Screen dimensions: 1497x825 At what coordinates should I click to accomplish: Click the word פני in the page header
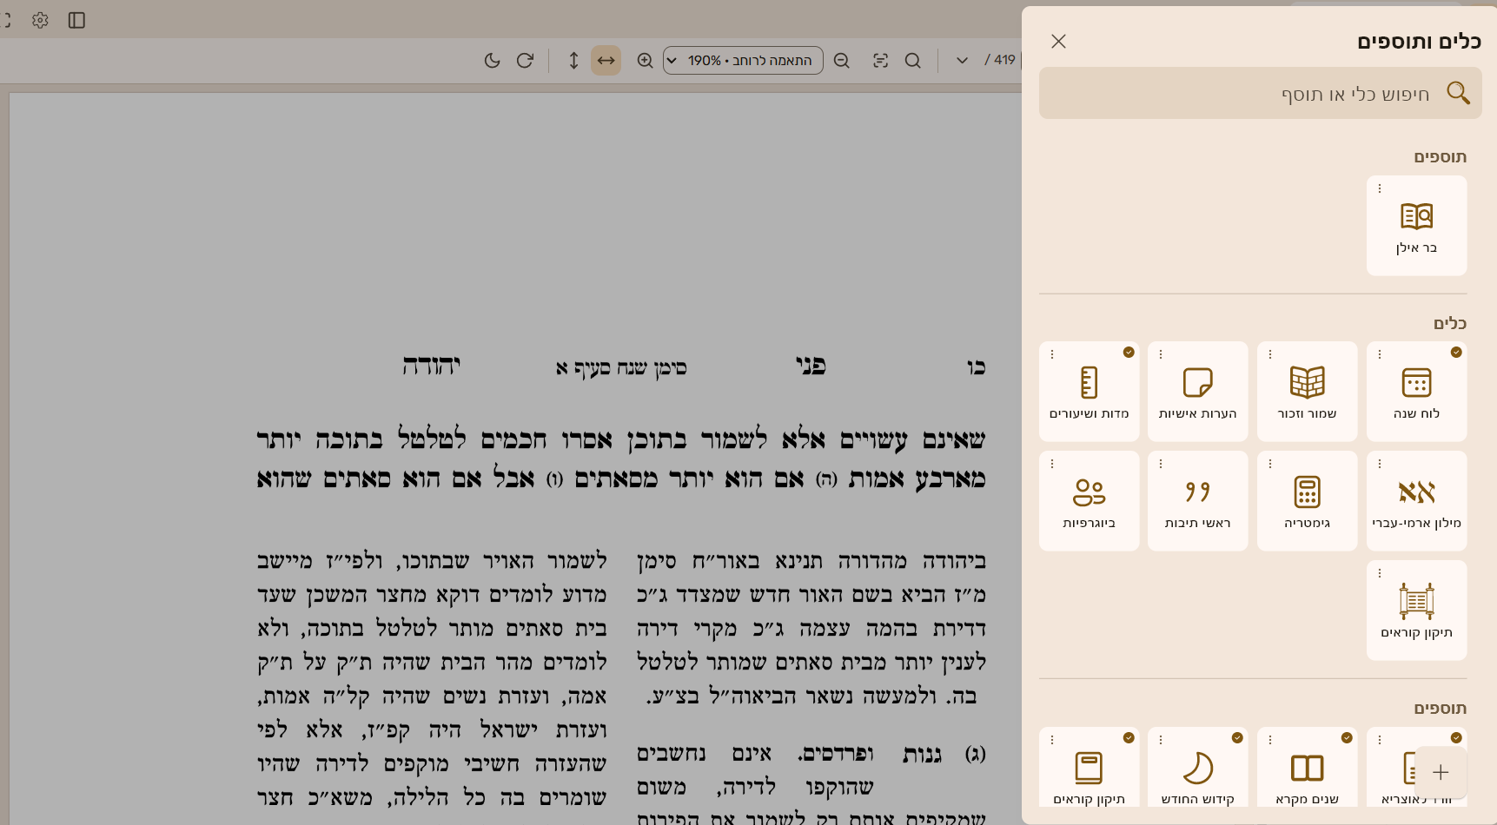coord(811,366)
